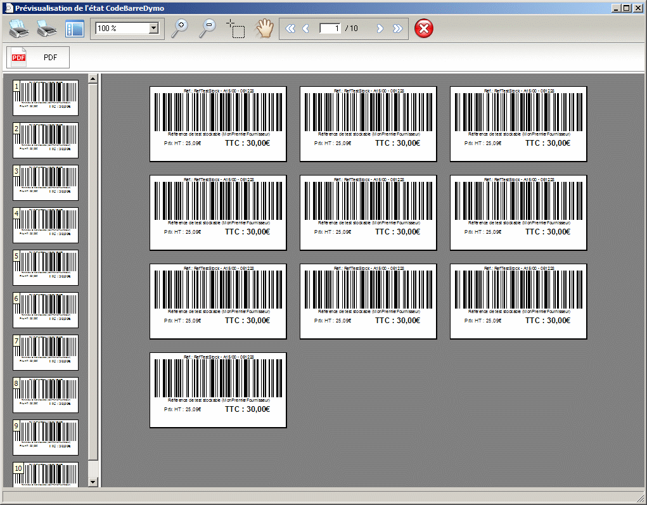
Task: Show page thumbnail 7
Action: point(46,353)
